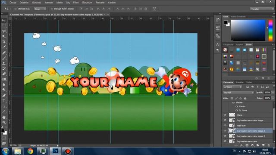The width and height of the screenshot is (276, 155).
Task: Select the Type tool
Action: click(4, 101)
